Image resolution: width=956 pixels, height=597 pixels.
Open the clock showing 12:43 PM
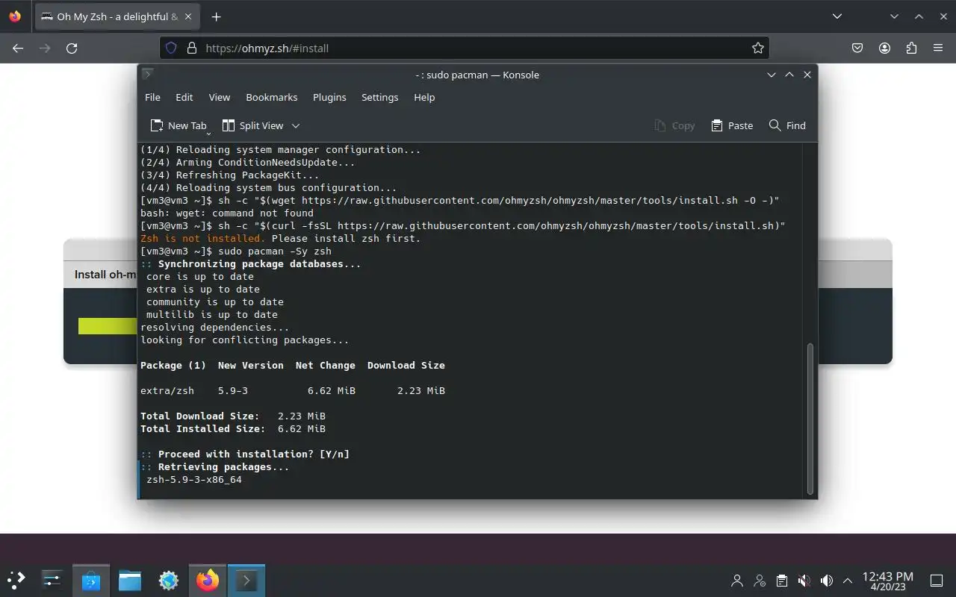(x=887, y=581)
